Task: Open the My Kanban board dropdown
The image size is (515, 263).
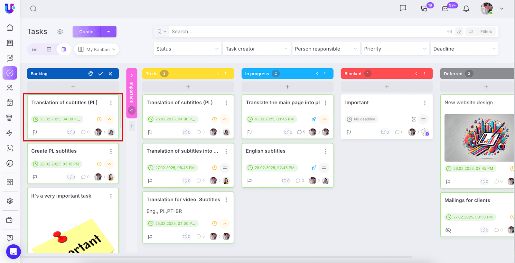Action: pyautogui.click(x=97, y=49)
